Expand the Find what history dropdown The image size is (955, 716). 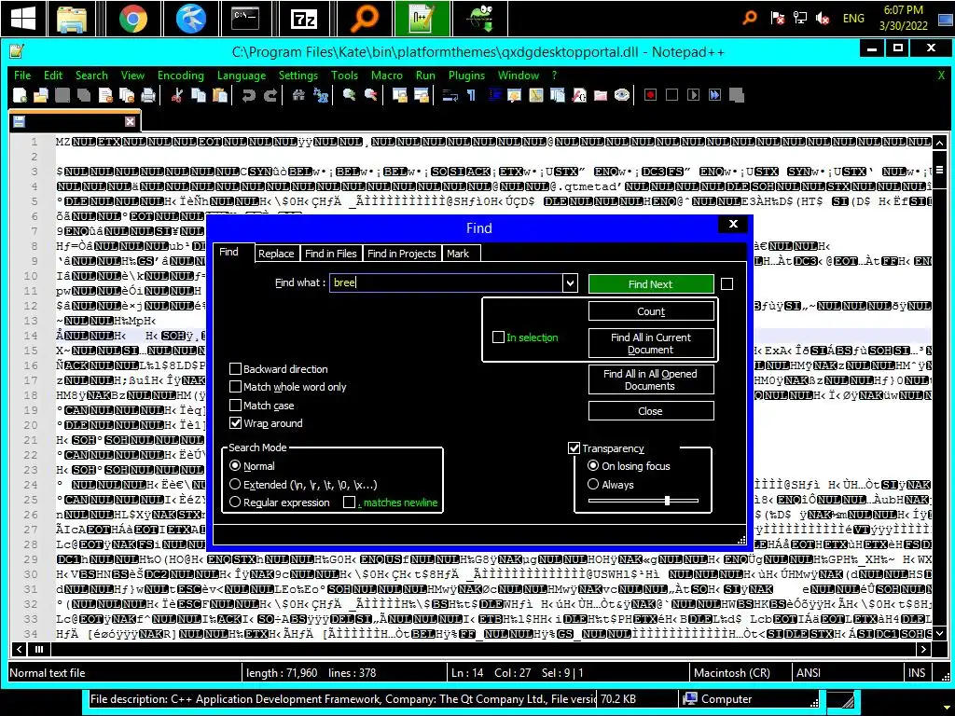coord(570,283)
